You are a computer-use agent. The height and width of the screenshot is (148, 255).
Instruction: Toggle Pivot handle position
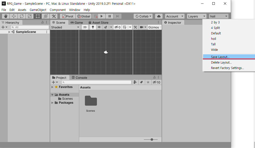[x=68, y=16]
